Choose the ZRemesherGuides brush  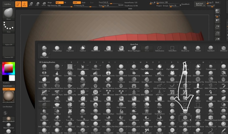pos(211,118)
